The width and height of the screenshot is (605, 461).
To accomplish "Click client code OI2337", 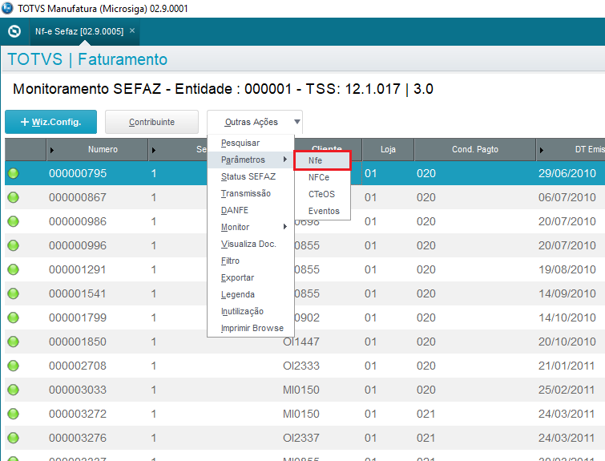I will (301, 438).
